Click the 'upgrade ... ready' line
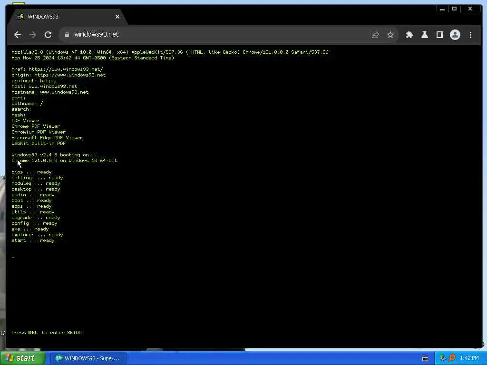Viewport: 487px width, 365px height. coord(36,218)
